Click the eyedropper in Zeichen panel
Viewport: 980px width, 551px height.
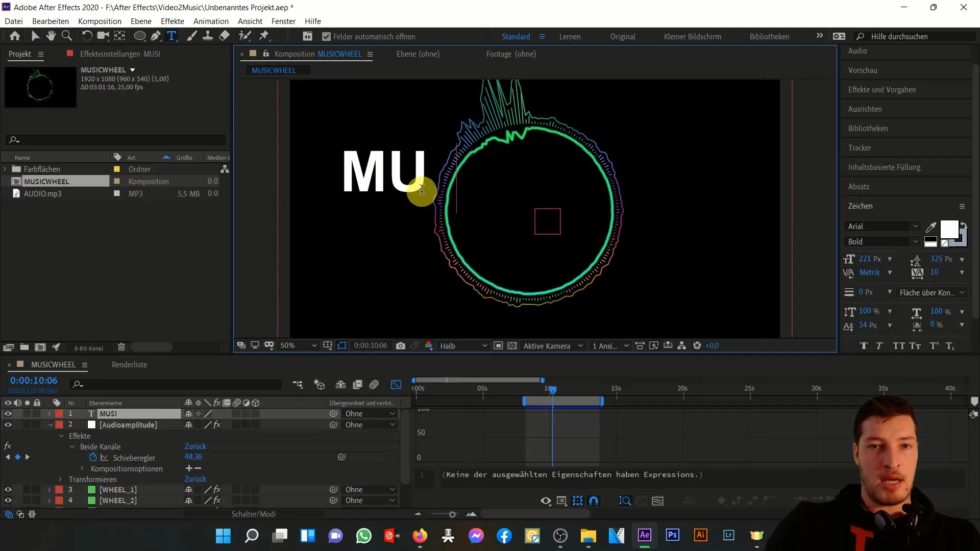930,227
